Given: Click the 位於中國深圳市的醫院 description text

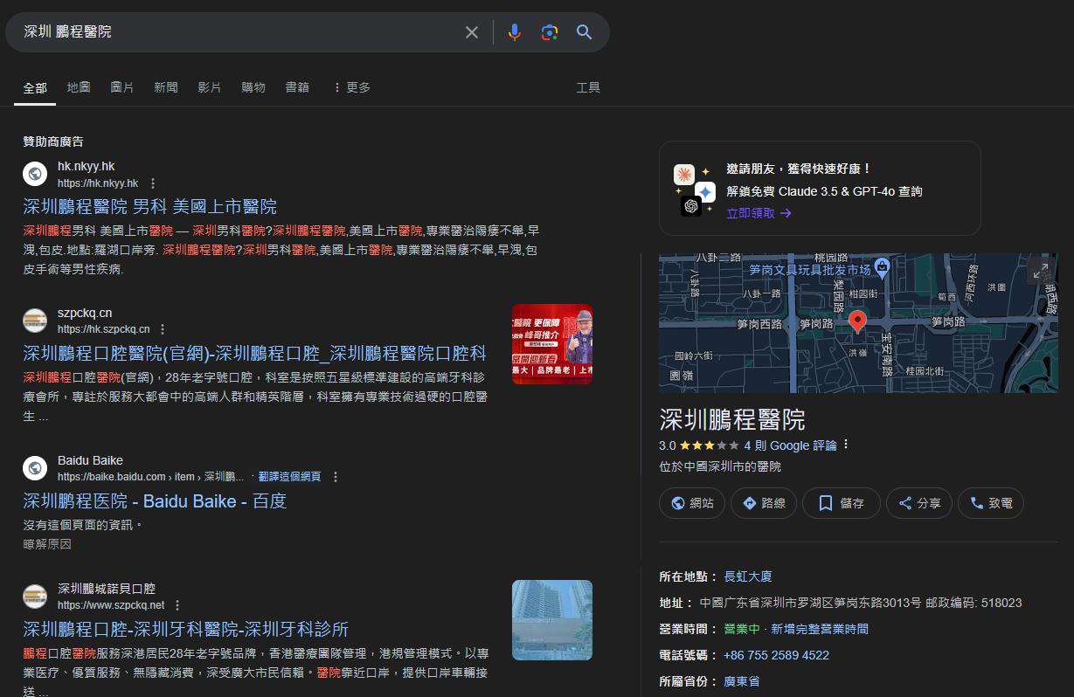Looking at the screenshot, I should point(720,467).
